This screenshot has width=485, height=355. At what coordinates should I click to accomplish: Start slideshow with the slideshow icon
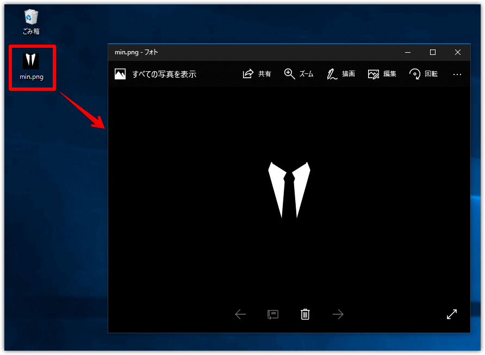click(x=273, y=314)
